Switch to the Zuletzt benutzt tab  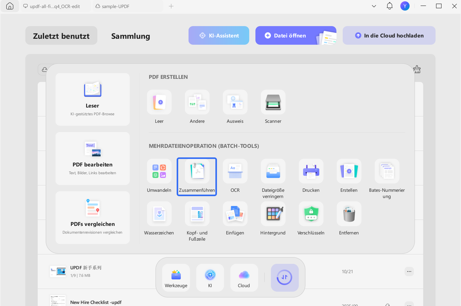(x=61, y=35)
